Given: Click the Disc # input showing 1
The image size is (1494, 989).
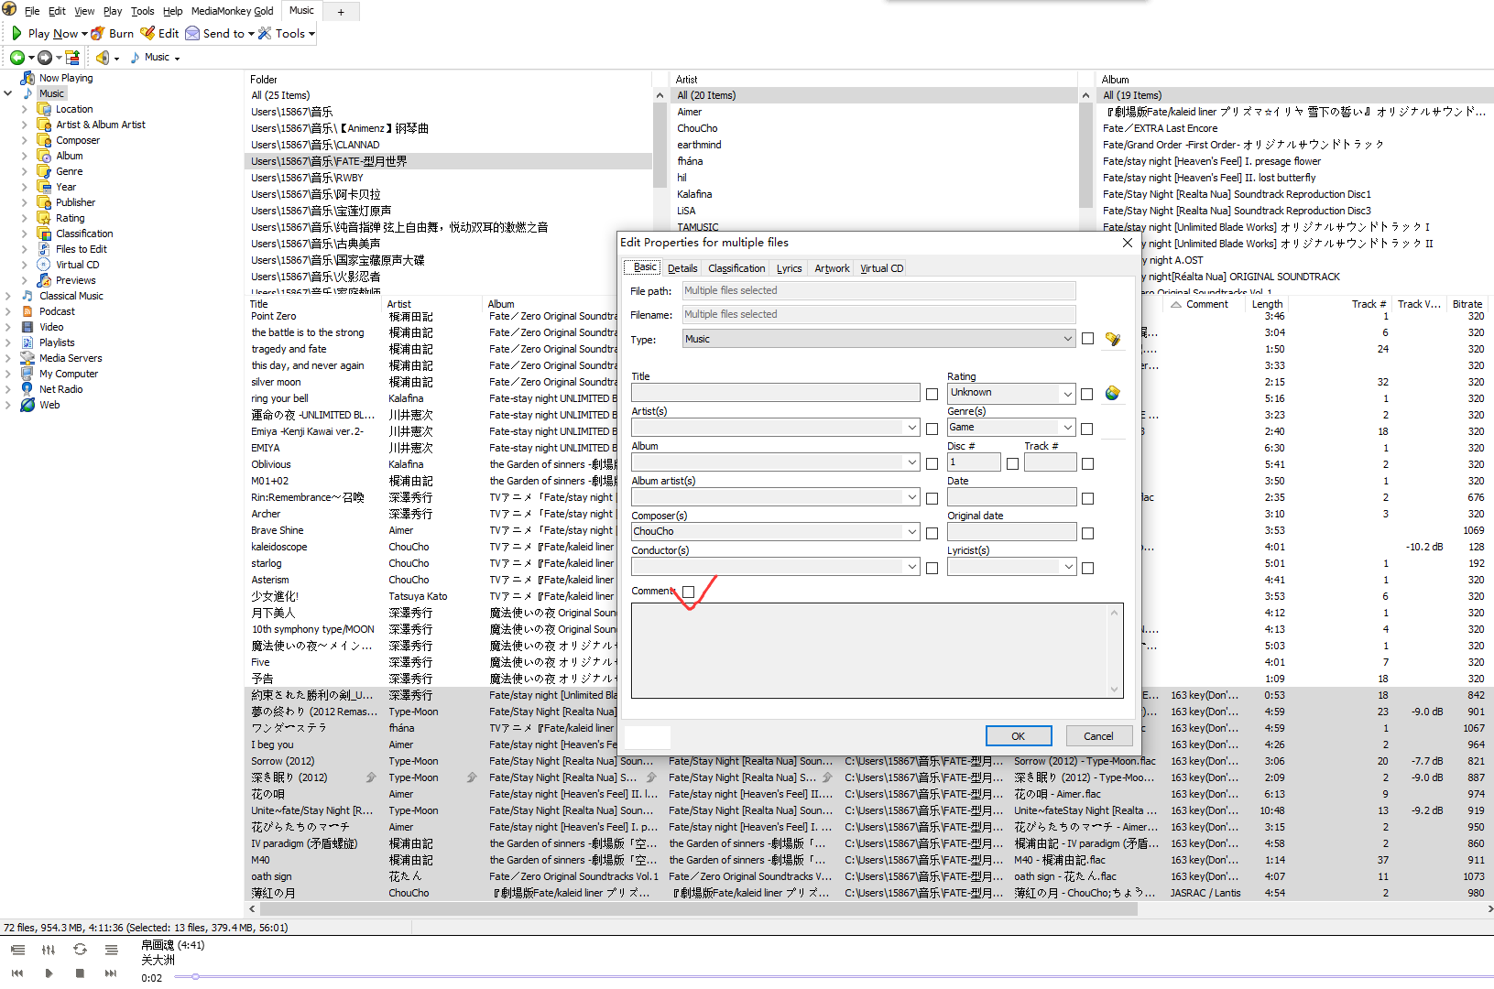Looking at the screenshot, I should point(973,462).
